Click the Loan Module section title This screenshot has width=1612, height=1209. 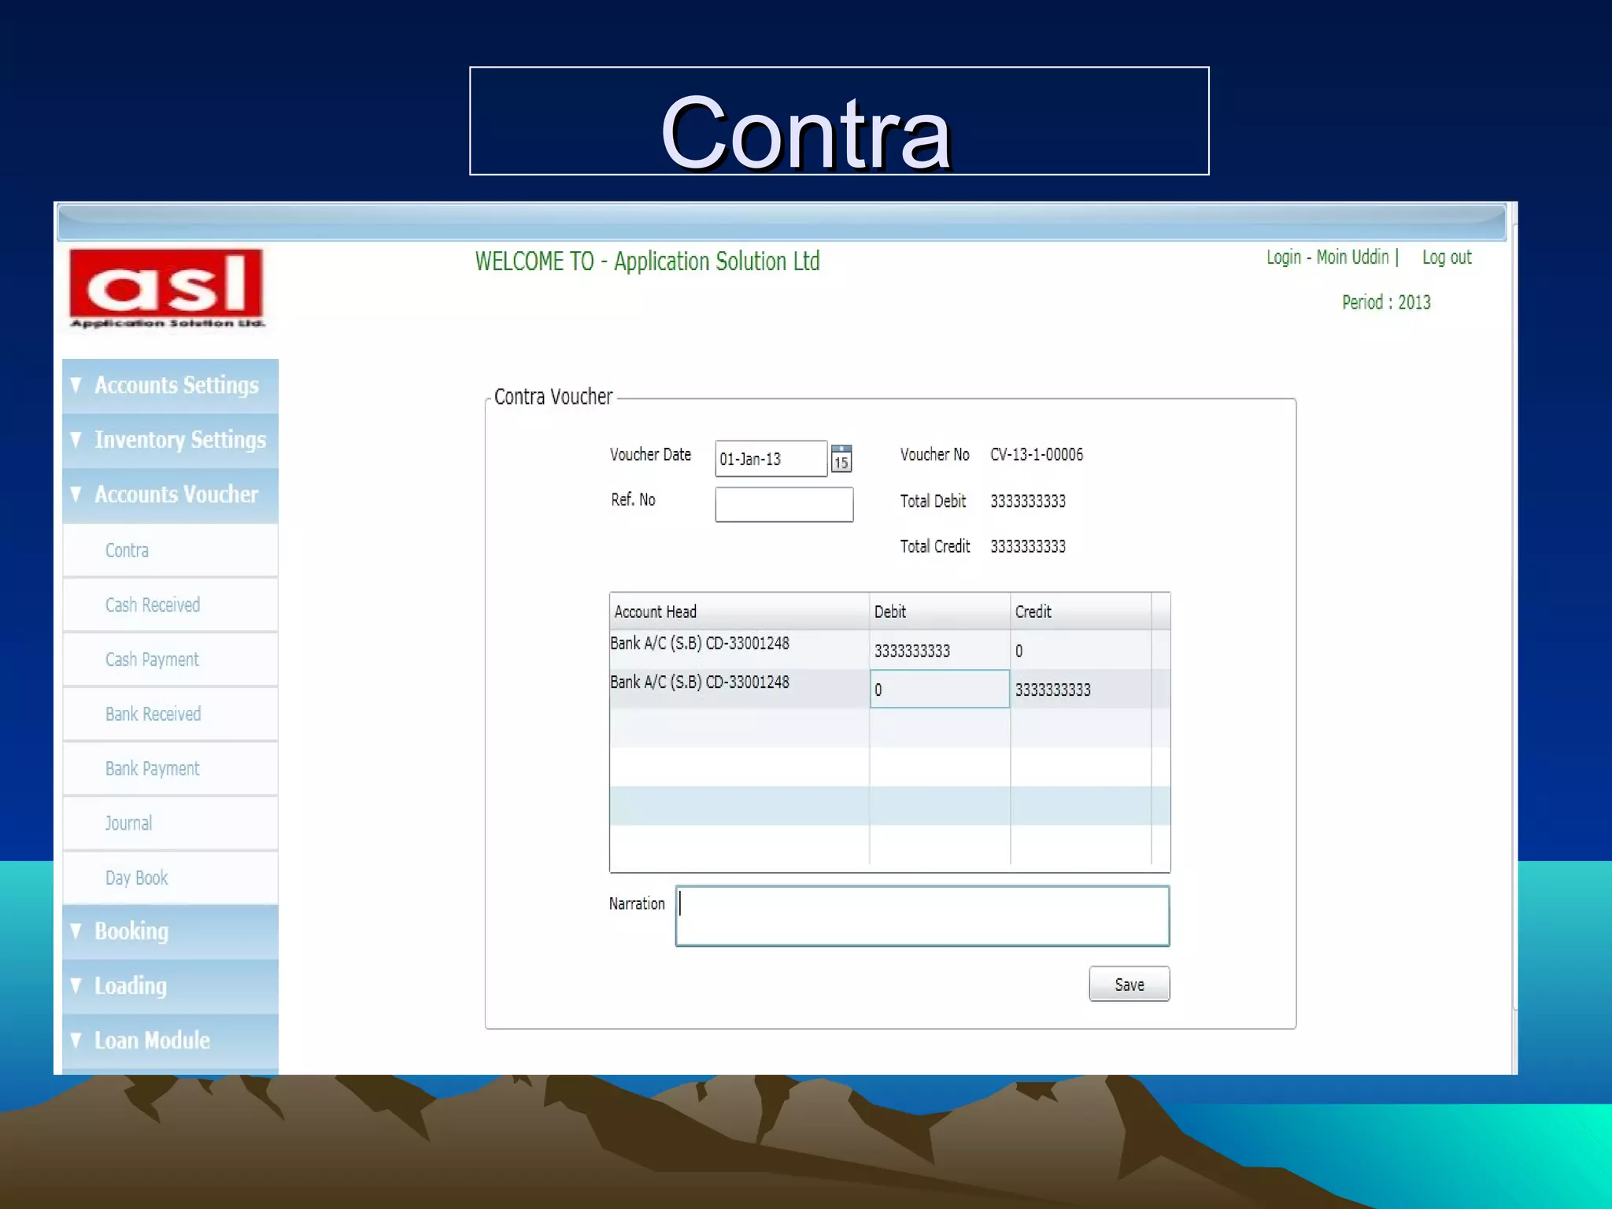(152, 1041)
